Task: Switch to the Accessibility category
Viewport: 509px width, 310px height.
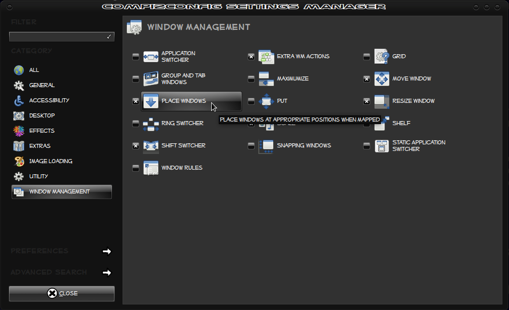Action: (62, 101)
